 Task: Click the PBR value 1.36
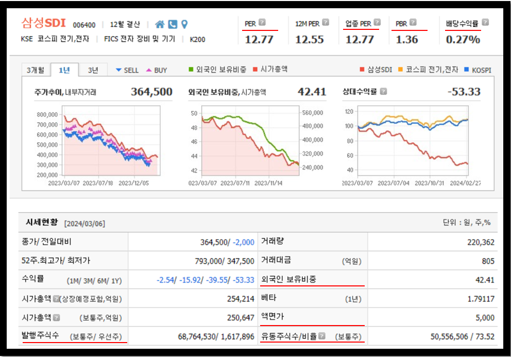[x=407, y=40]
